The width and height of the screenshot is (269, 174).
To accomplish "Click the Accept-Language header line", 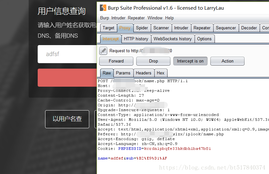I will pyautogui.click(x=138, y=144).
